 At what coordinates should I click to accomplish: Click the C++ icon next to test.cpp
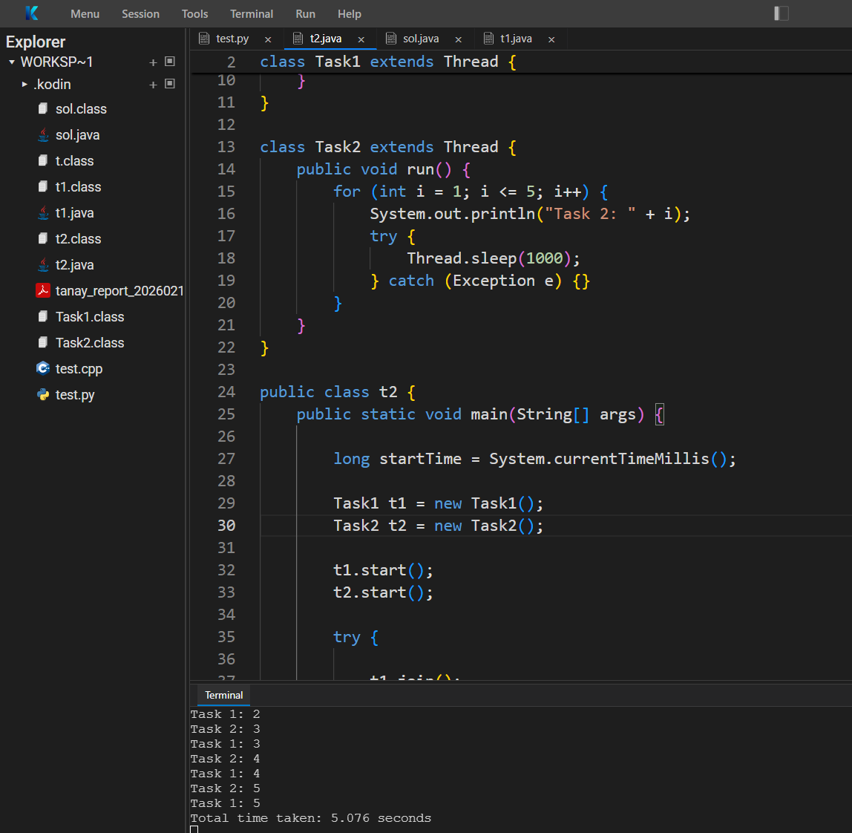coord(43,368)
